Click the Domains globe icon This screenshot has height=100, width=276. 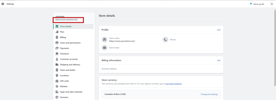click(x=57, y=97)
